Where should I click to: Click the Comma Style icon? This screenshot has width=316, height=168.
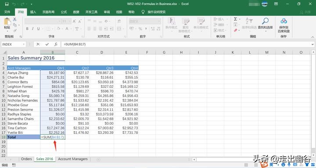[x=146, y=29]
